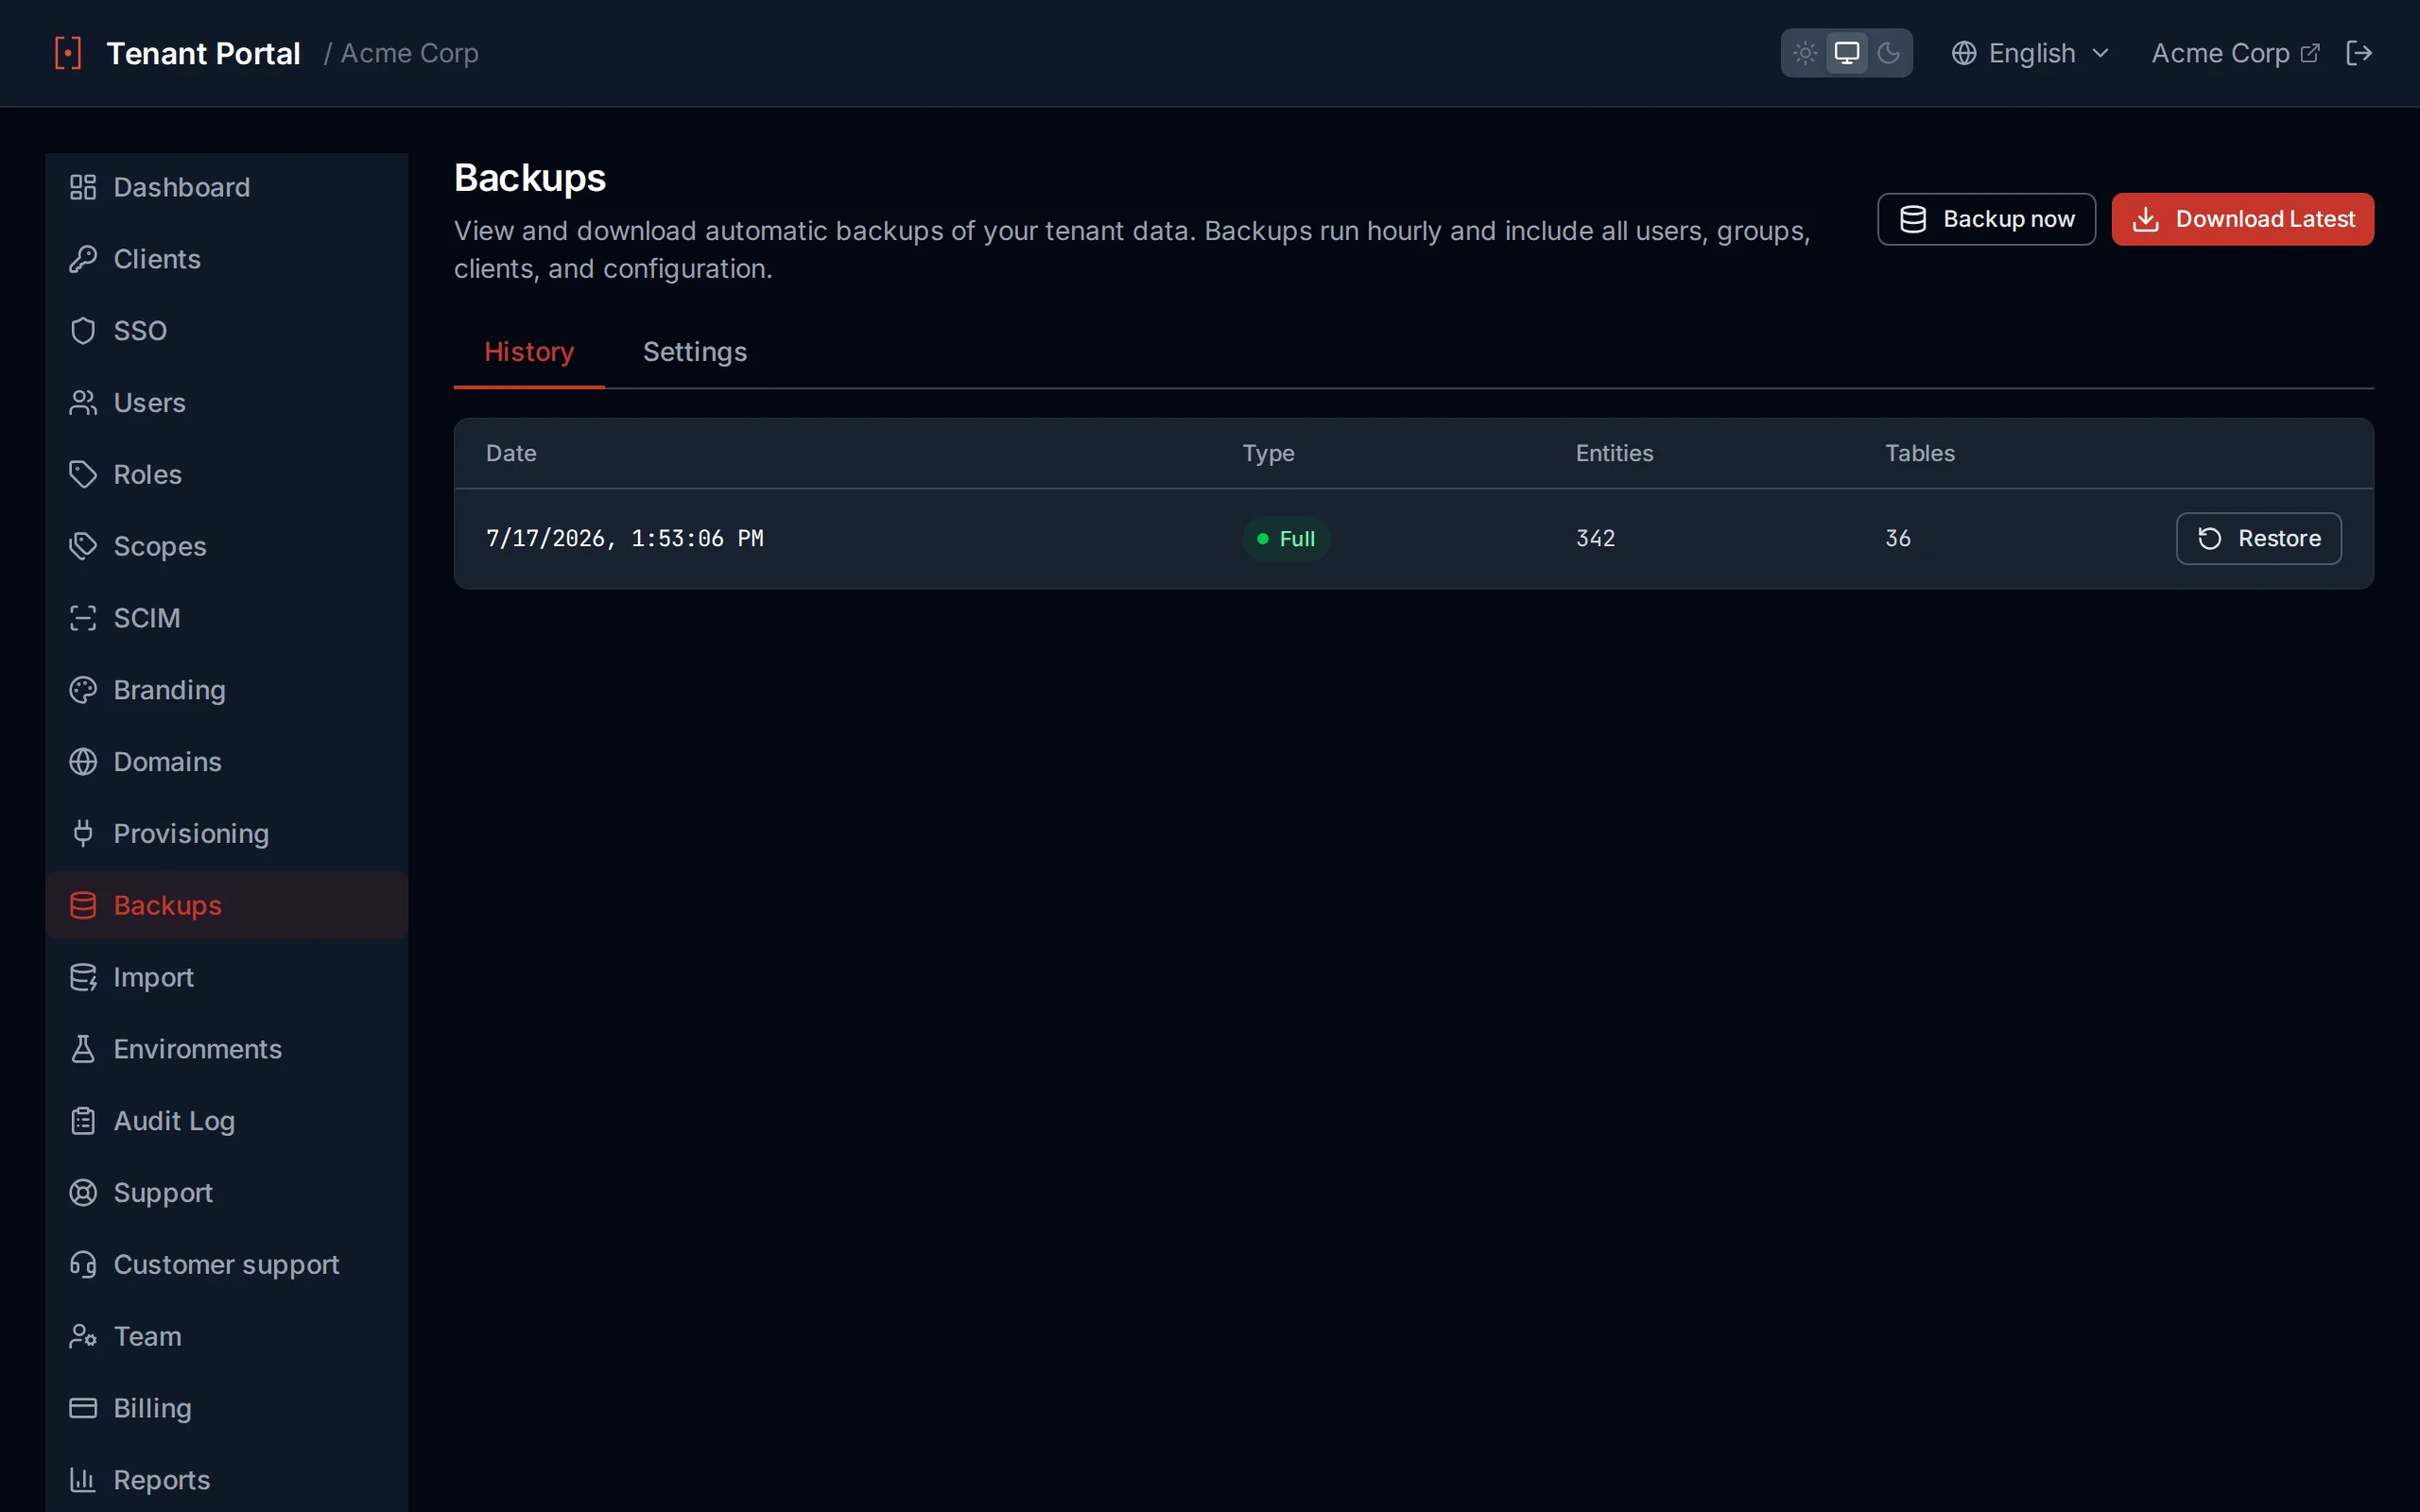Click the Backups database icon in sidebar
This screenshot has width=2420, height=1512.
pos(83,905)
